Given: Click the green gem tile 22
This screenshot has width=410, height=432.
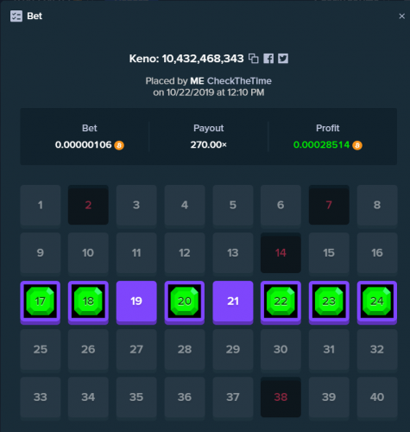Looking at the screenshot, I should point(281,302).
